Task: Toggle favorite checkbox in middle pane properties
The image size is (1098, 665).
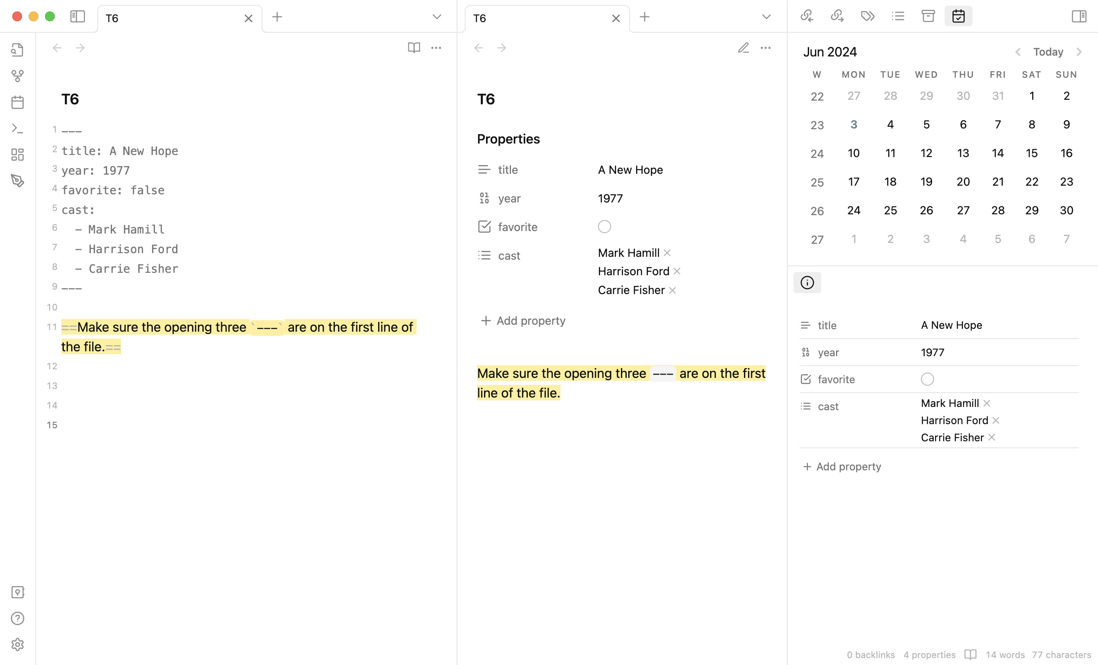Action: (604, 227)
